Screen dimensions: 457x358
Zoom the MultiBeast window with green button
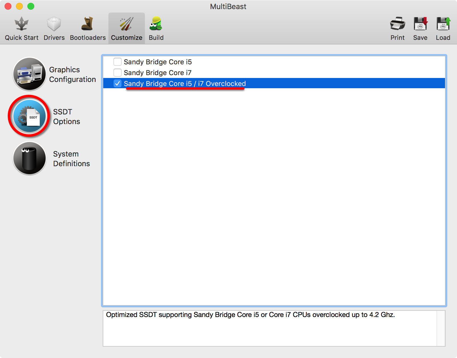[x=31, y=6]
